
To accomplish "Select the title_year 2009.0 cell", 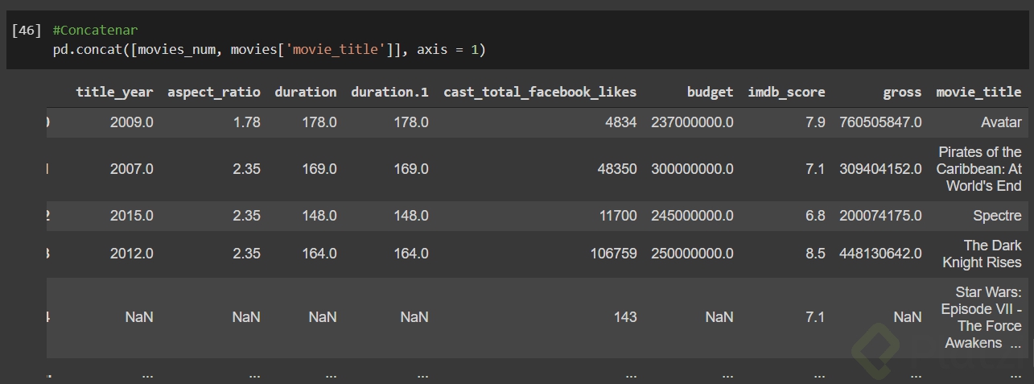I will click(132, 122).
